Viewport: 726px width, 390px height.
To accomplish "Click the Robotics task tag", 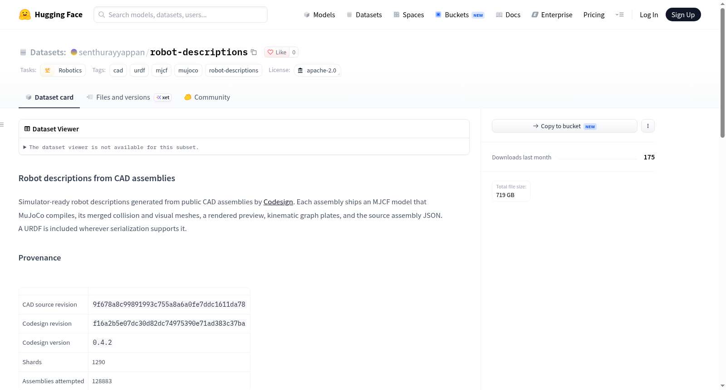I will click(63, 70).
